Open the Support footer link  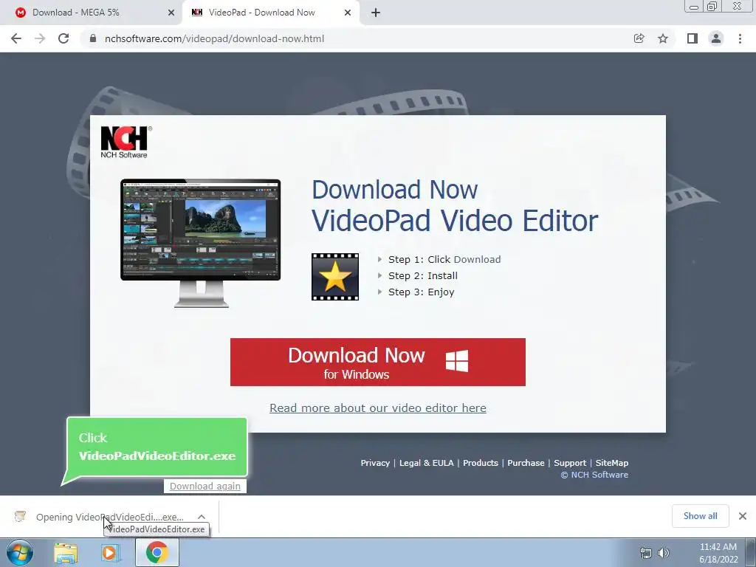point(570,463)
